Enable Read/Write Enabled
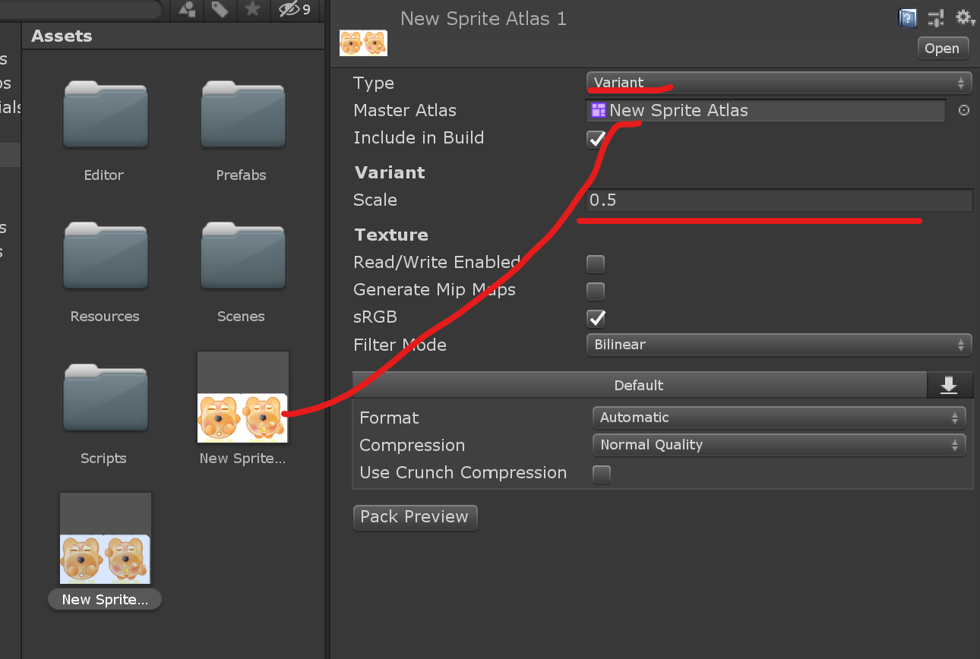The image size is (980, 659). click(596, 263)
